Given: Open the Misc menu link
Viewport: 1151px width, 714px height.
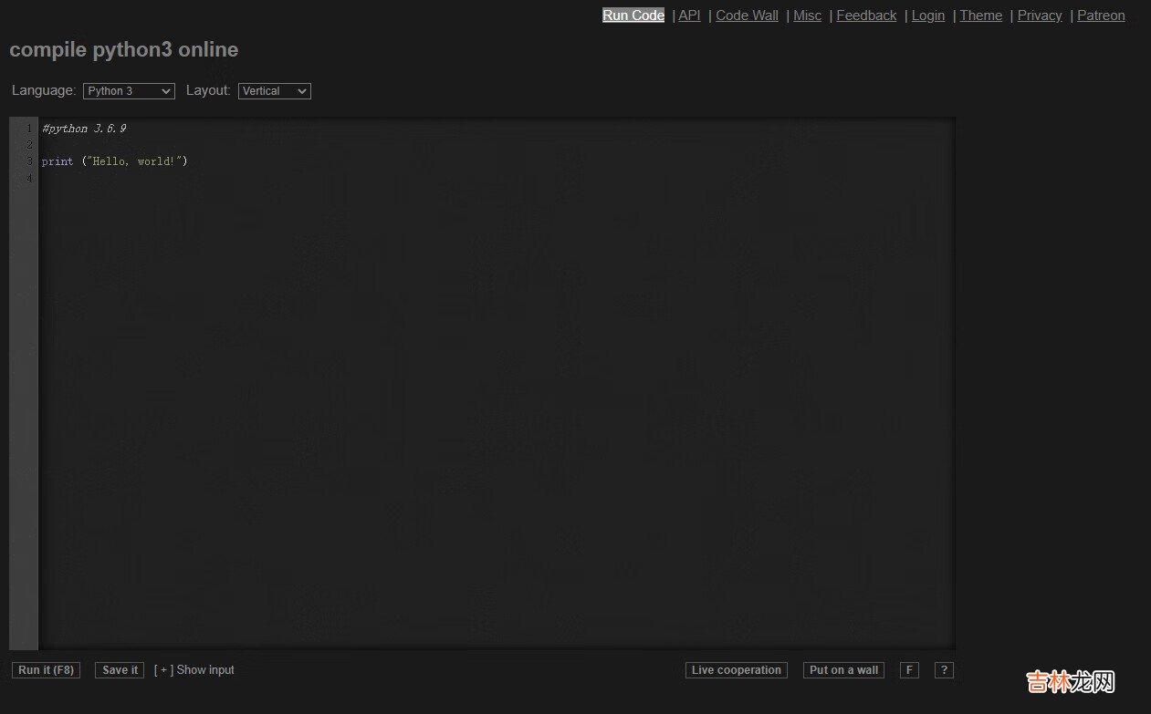Looking at the screenshot, I should point(807,16).
